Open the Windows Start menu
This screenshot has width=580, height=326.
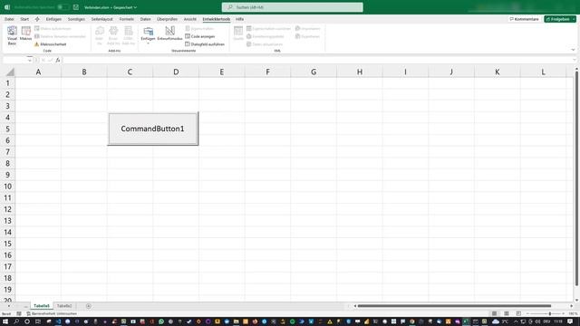click(5, 322)
